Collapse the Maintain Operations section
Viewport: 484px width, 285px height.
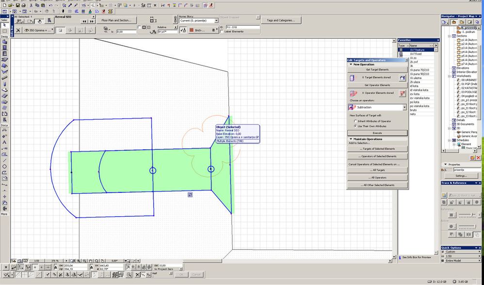[350, 139]
